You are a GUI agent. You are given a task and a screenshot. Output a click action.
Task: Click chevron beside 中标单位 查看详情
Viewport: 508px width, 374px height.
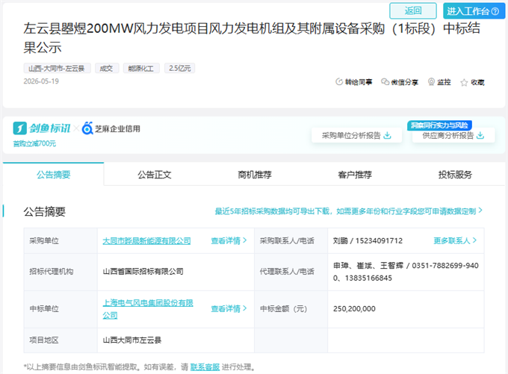click(x=244, y=308)
